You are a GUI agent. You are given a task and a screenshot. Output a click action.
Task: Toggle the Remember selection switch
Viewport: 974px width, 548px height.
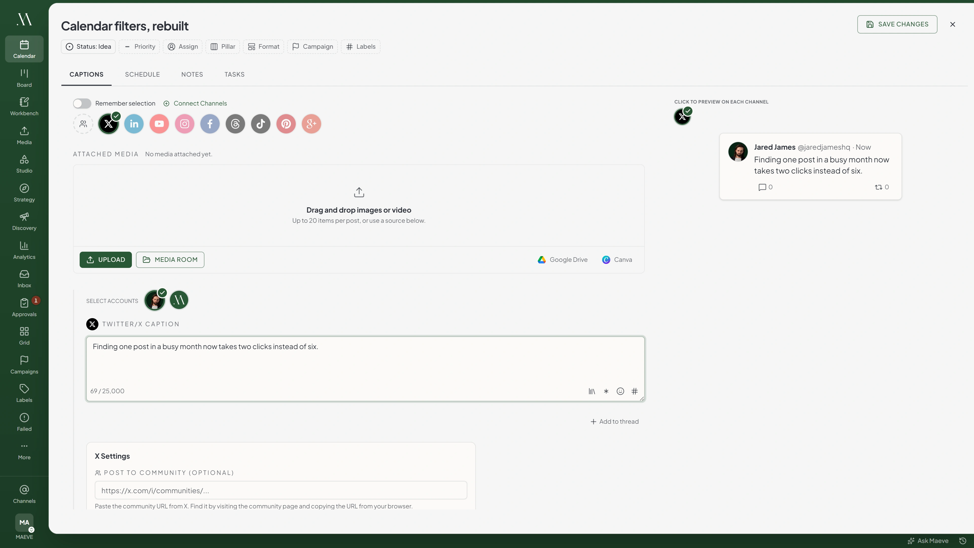coord(82,103)
